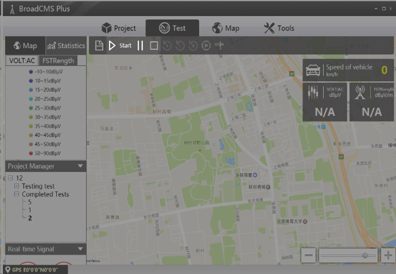
Task: Click the antenna FSTRength icon
Action: (x=360, y=93)
